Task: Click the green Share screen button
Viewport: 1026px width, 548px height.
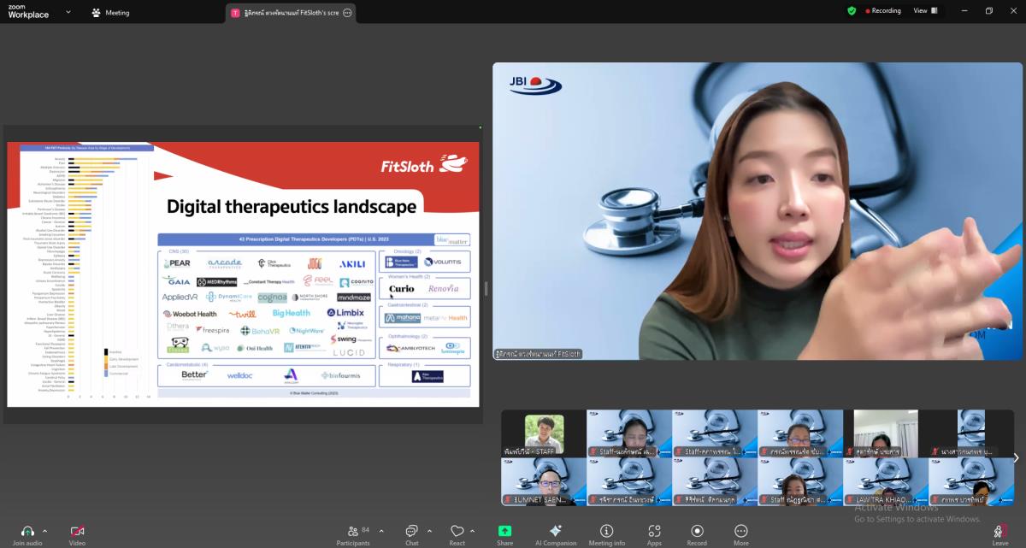Action: (504, 531)
